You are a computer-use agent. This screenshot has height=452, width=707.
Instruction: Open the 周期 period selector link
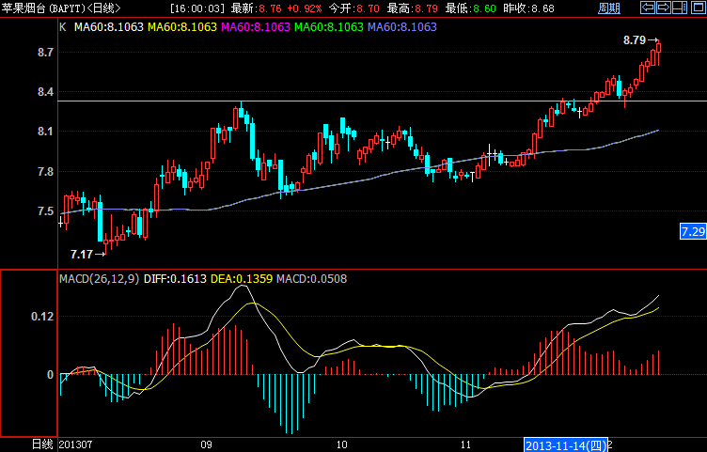click(x=608, y=8)
